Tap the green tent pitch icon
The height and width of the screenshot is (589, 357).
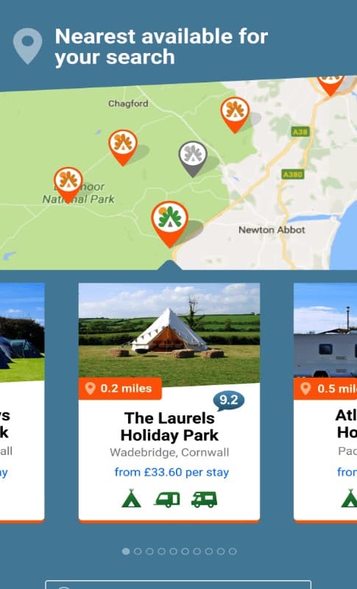click(131, 498)
